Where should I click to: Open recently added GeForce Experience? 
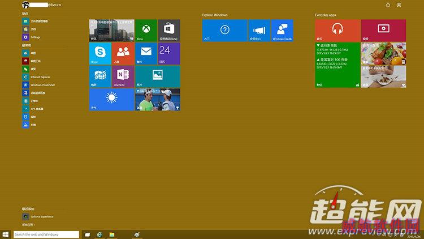38,216
